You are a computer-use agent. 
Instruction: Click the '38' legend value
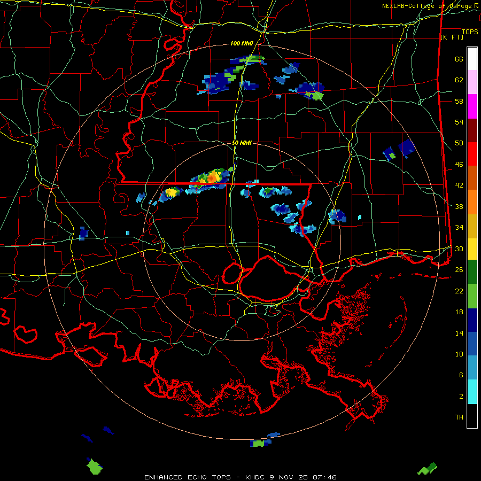coord(459,206)
